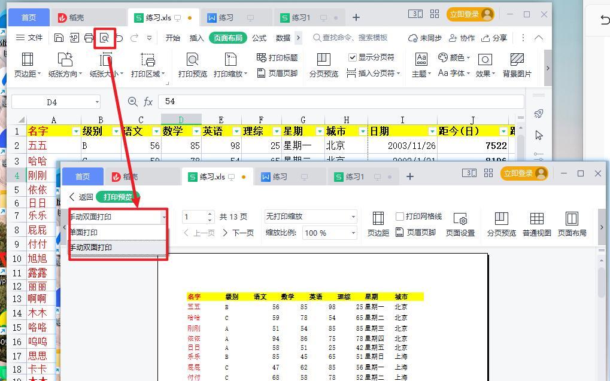Click the formula bar showing 54
Image resolution: width=610 pixels, height=381 pixels.
[341, 102]
